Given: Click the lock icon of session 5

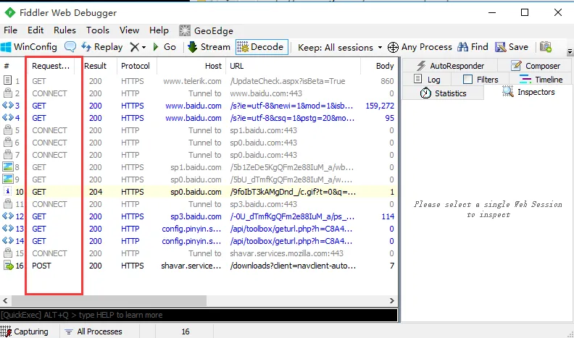Looking at the screenshot, I should [7, 130].
